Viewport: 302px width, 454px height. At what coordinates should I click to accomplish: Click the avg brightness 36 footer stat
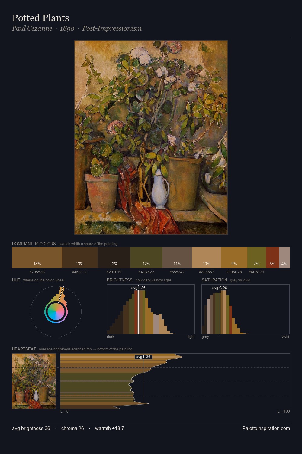[31, 428]
